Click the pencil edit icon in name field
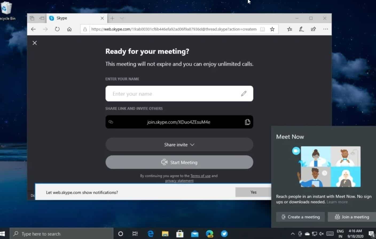This screenshot has height=239, width=376. (x=244, y=94)
